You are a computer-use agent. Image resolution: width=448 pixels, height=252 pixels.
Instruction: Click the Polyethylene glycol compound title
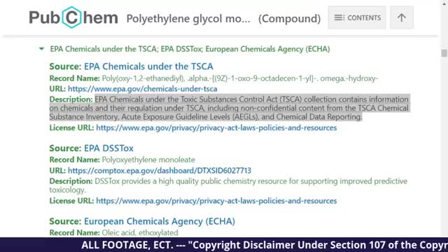click(188, 19)
